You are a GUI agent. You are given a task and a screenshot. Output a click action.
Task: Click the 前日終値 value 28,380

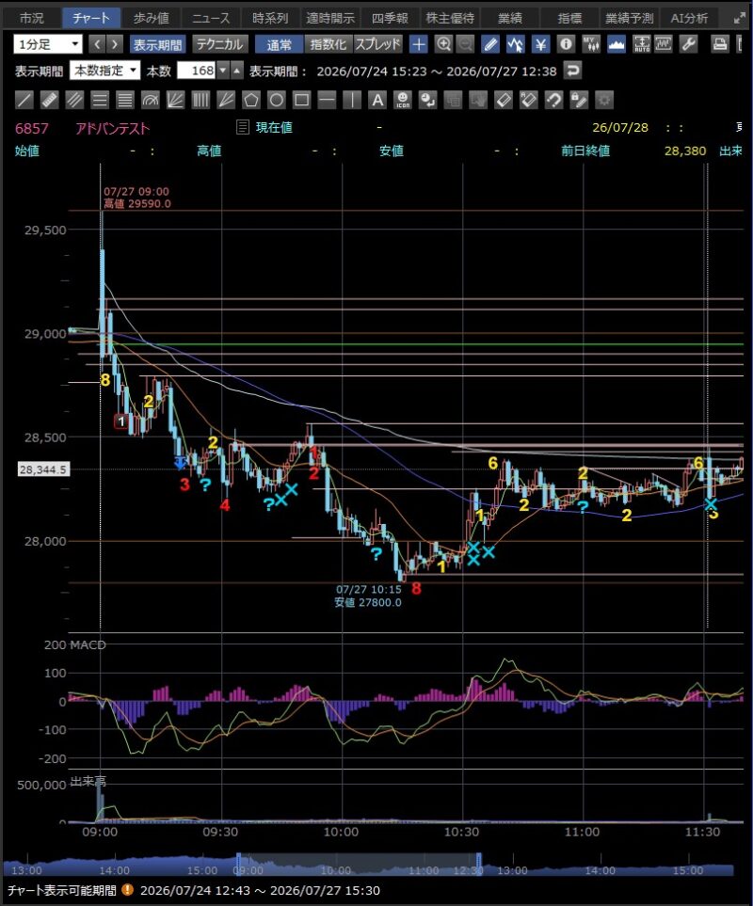(x=685, y=151)
